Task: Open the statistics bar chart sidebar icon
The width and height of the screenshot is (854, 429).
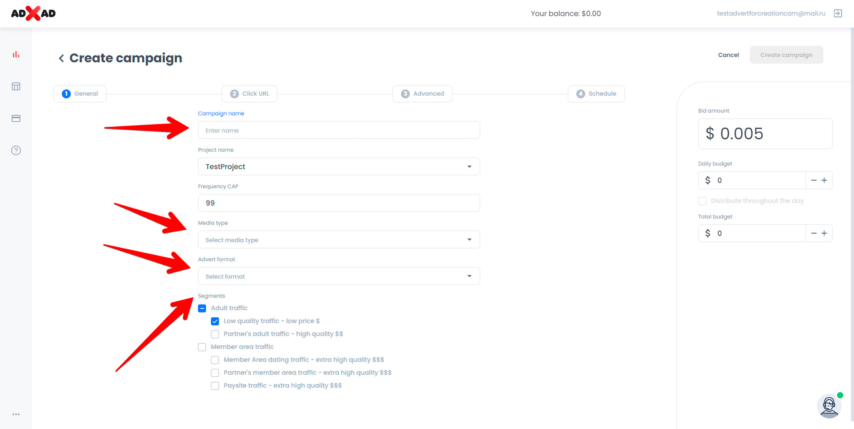Action: coord(16,54)
